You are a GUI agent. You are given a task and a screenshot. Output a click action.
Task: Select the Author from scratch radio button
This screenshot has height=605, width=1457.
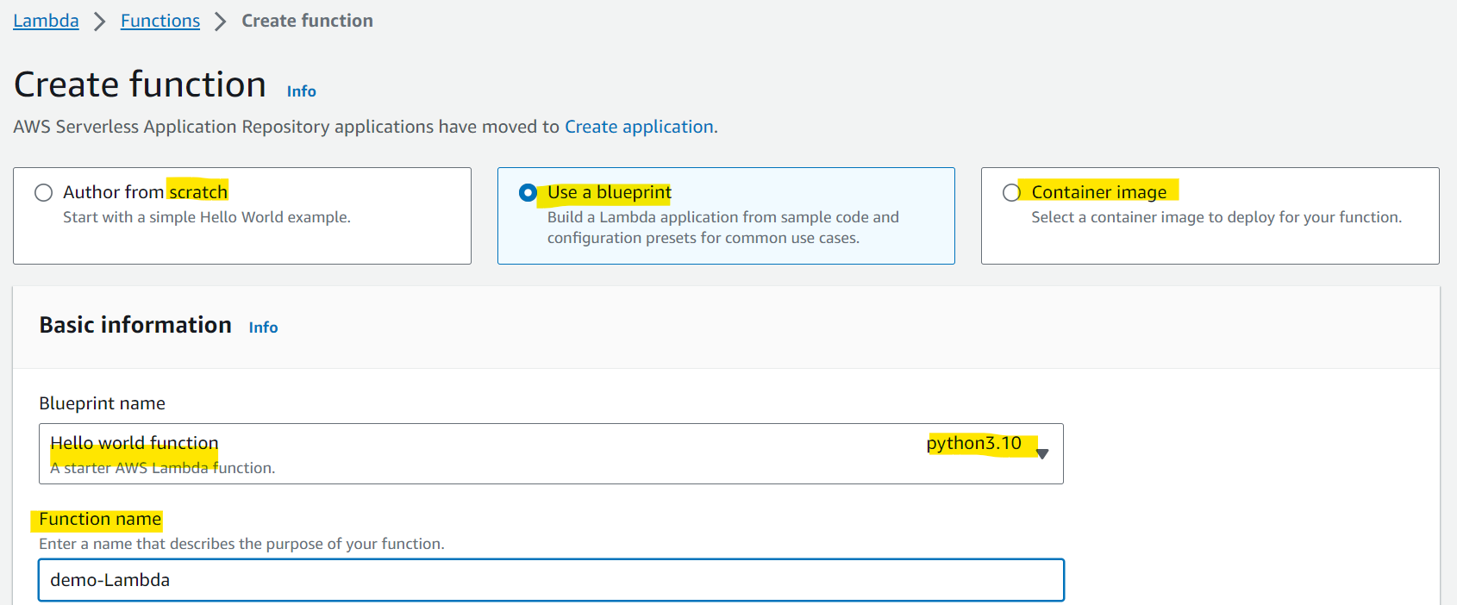point(43,192)
